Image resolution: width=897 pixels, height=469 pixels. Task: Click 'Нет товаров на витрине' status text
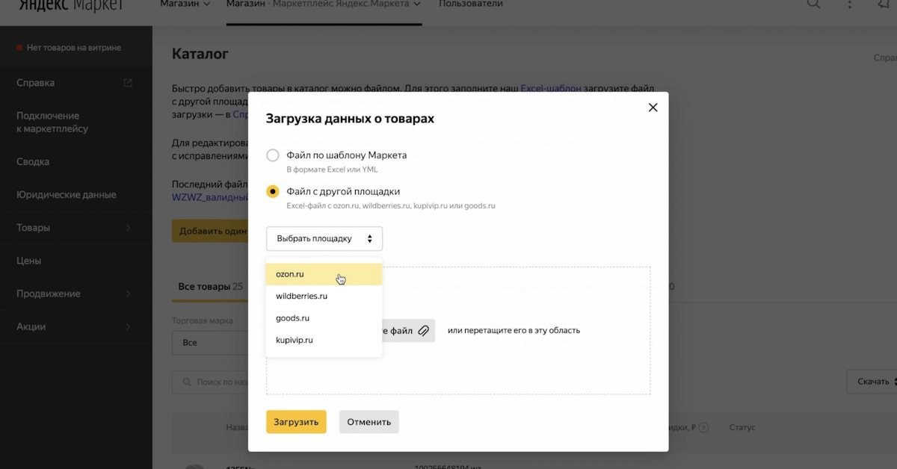(x=73, y=48)
